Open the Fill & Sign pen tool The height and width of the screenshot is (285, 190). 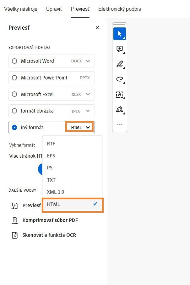(x=119, y=109)
